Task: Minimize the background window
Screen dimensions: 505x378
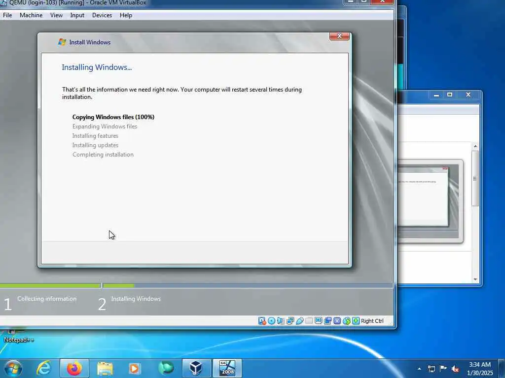Action: (436, 95)
